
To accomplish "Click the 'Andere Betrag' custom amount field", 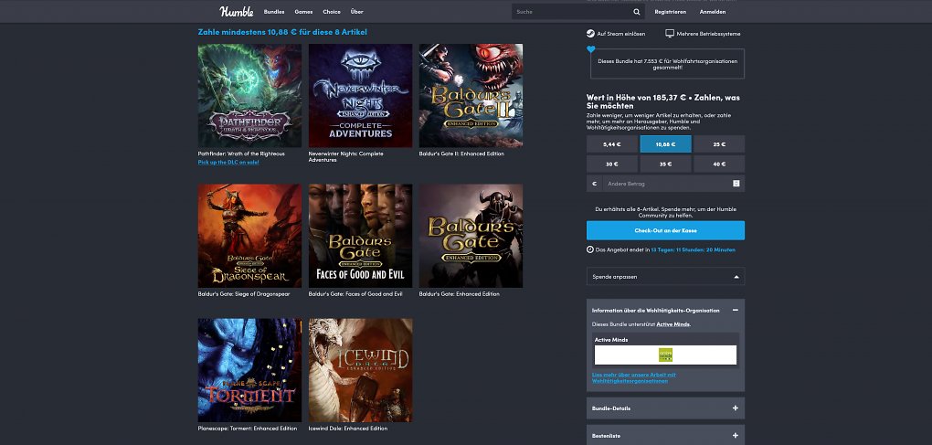I will [x=666, y=184].
